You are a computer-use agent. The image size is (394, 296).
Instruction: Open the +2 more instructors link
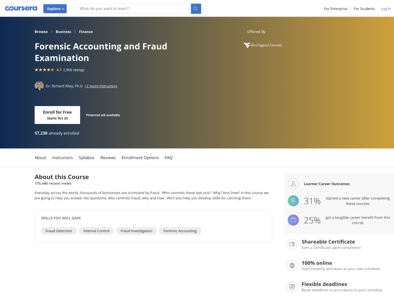(101, 86)
